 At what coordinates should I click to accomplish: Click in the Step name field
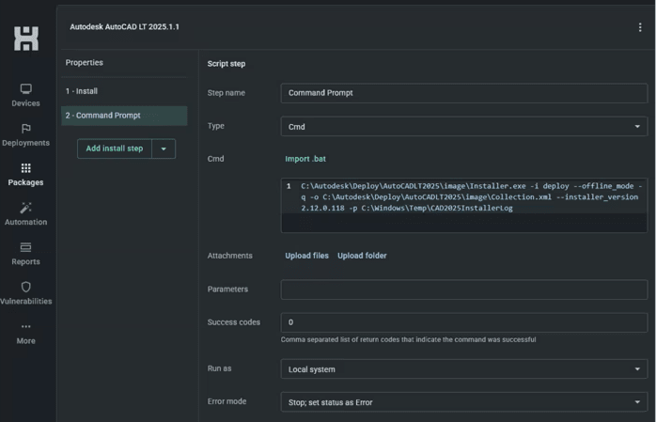point(464,93)
